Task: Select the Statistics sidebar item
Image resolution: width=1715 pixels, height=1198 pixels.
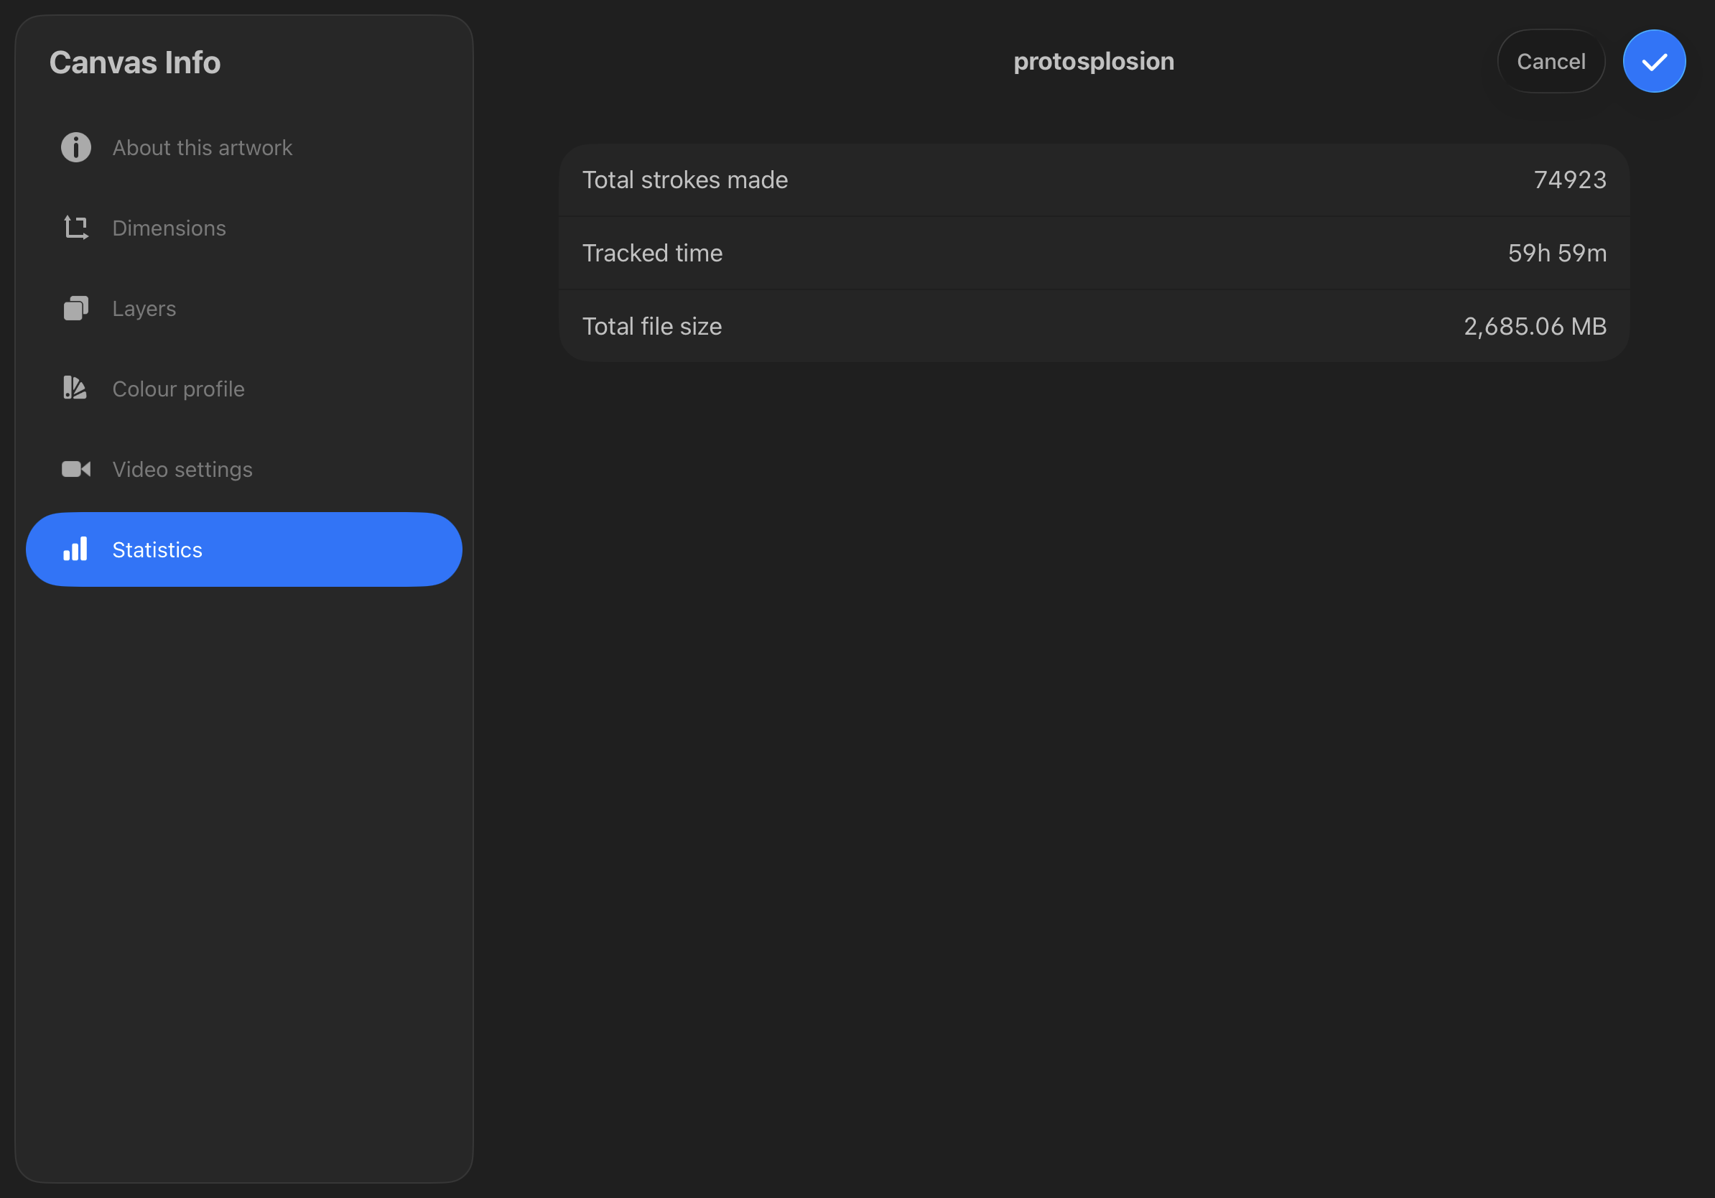Action: 243,549
